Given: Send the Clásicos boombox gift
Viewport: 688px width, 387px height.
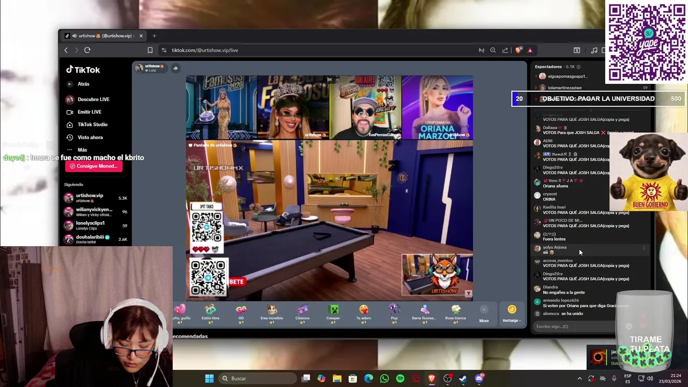Looking at the screenshot, I should point(302,313).
